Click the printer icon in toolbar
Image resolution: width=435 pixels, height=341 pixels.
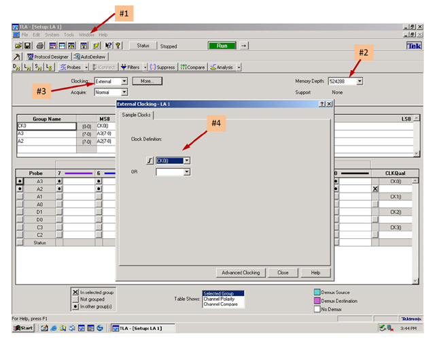[x=40, y=46]
